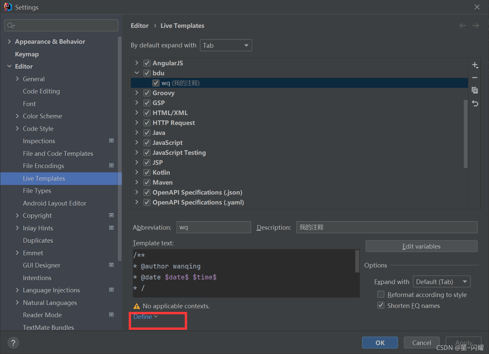Open Android Layout Editor settings
The height and width of the screenshot is (354, 489).
pos(54,203)
